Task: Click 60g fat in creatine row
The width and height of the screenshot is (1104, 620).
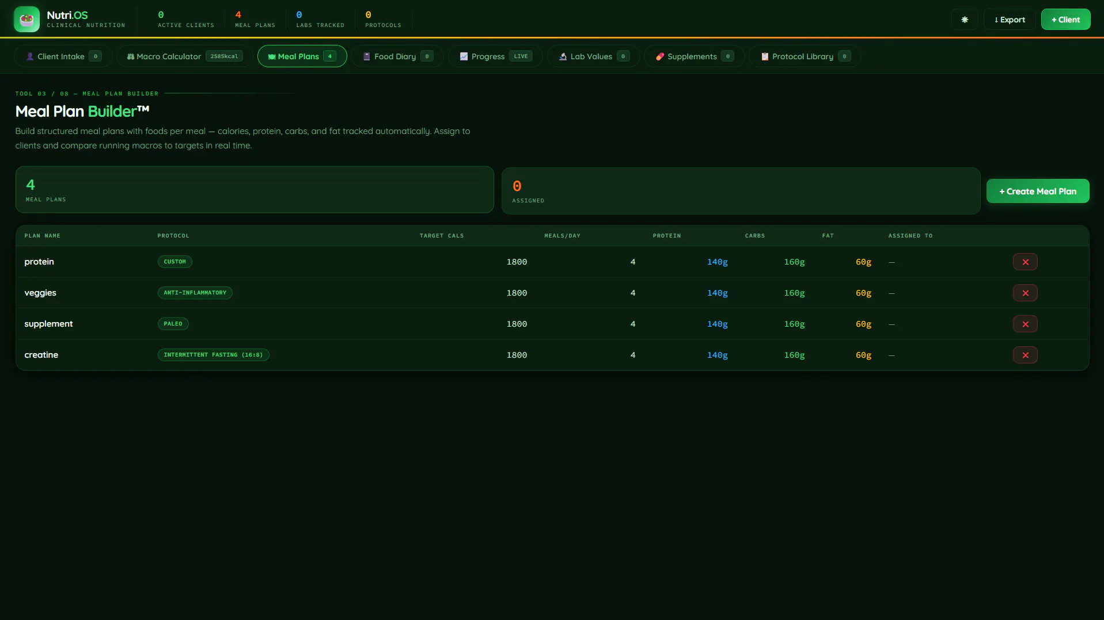Action: (x=863, y=355)
